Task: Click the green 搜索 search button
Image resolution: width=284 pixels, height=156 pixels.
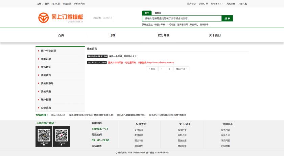Action: 227,18
